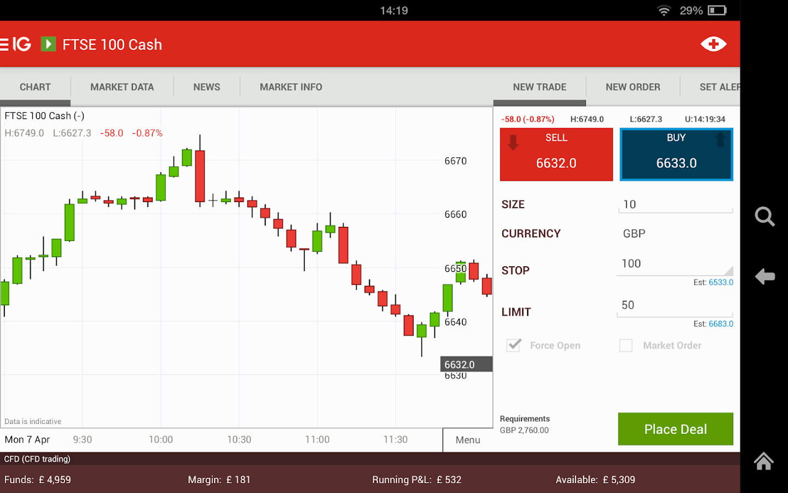Open the chart Menu button
The height and width of the screenshot is (493, 788).
click(x=468, y=440)
